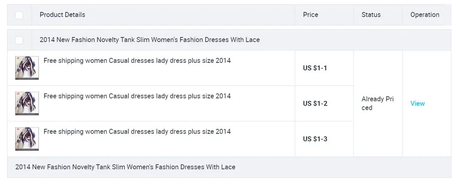Tick the select-all checkbox in table header

click(x=19, y=15)
